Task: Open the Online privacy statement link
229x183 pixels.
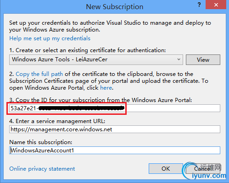Action: click(42, 169)
